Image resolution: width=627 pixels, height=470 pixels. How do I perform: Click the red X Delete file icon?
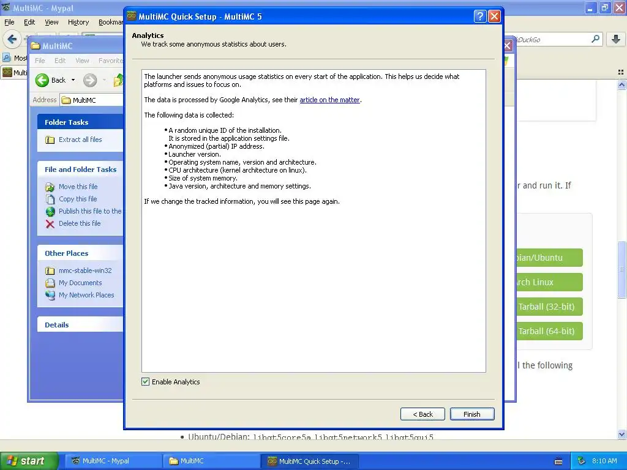(x=50, y=224)
